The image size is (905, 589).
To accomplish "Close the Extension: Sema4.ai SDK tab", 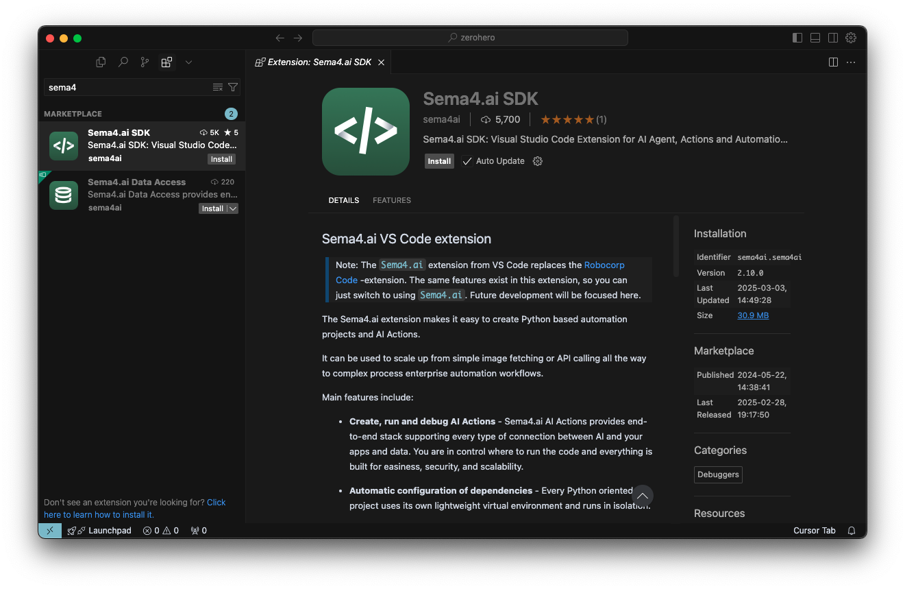I will tap(382, 62).
